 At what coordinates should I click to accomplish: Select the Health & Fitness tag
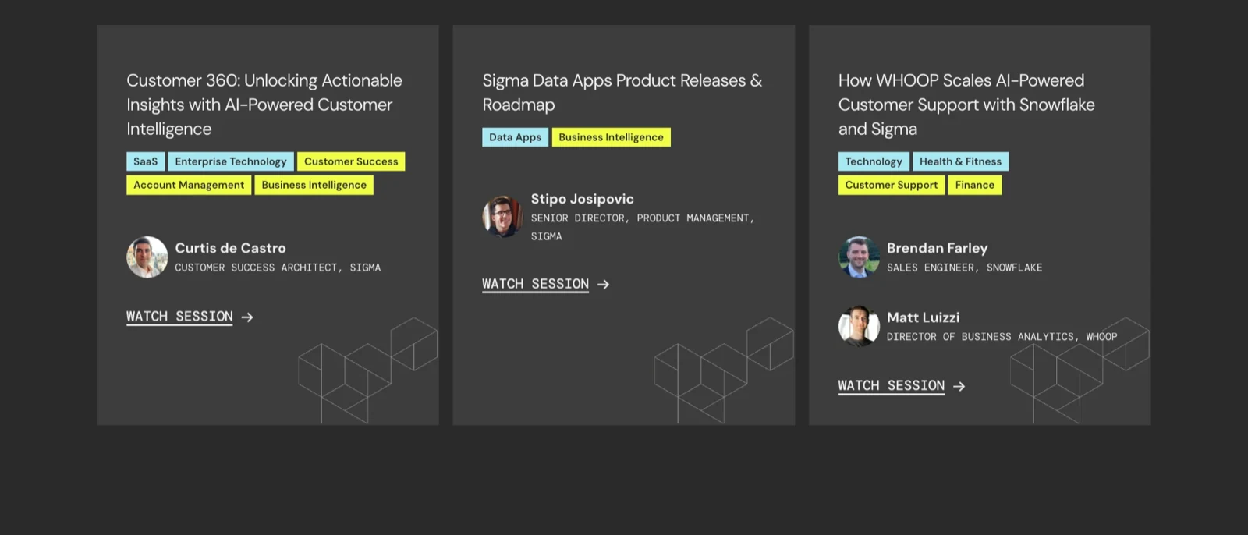960,161
